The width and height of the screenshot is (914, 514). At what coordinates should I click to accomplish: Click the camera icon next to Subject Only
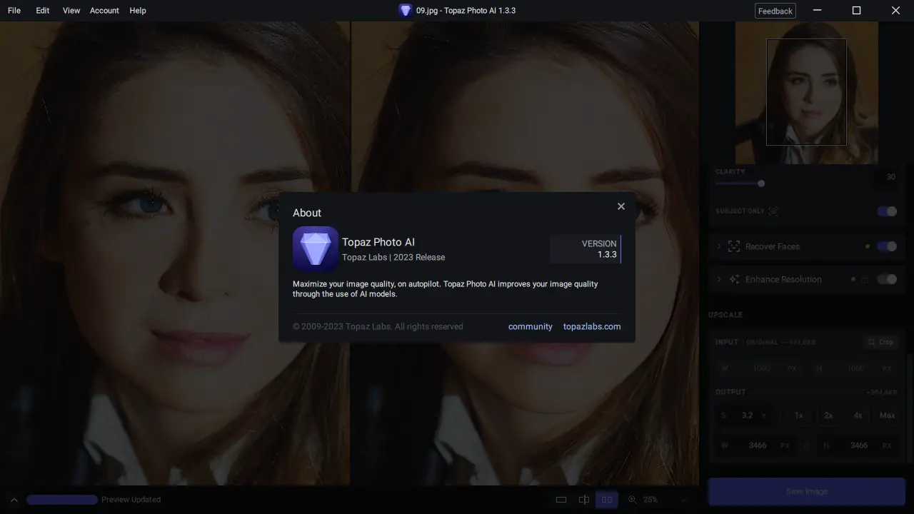tap(773, 211)
